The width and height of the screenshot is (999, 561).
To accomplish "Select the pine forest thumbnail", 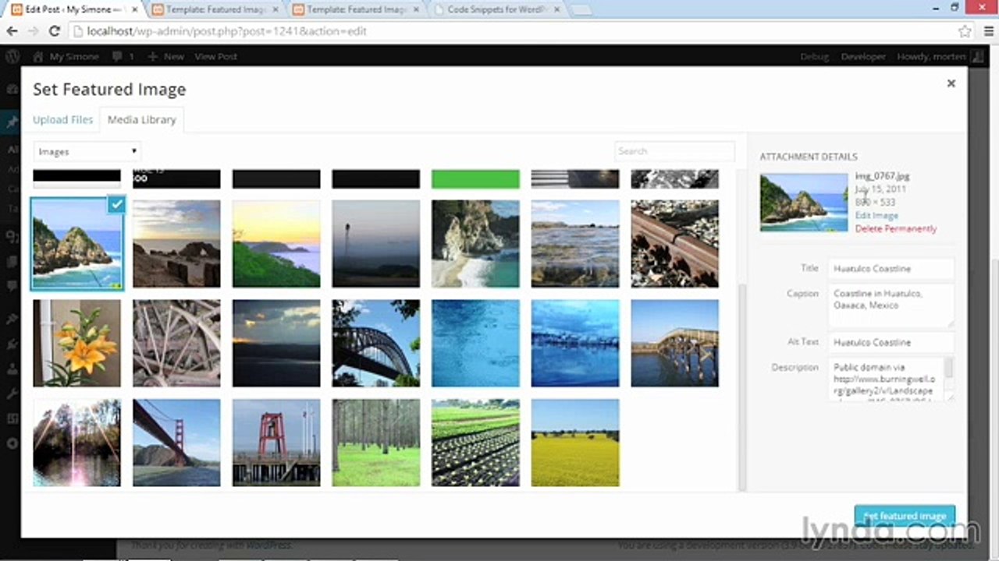I will pos(376,443).
